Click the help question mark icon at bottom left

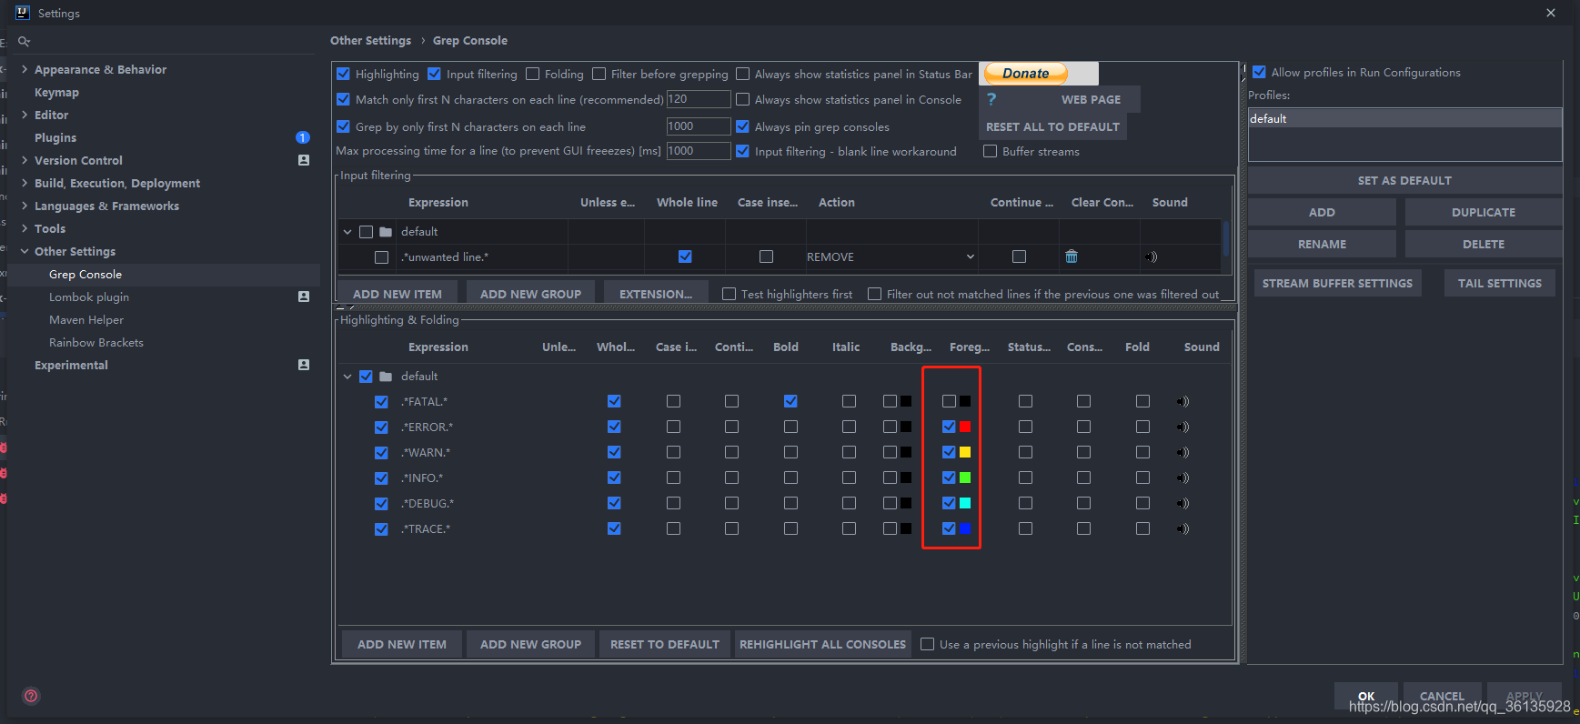point(31,696)
